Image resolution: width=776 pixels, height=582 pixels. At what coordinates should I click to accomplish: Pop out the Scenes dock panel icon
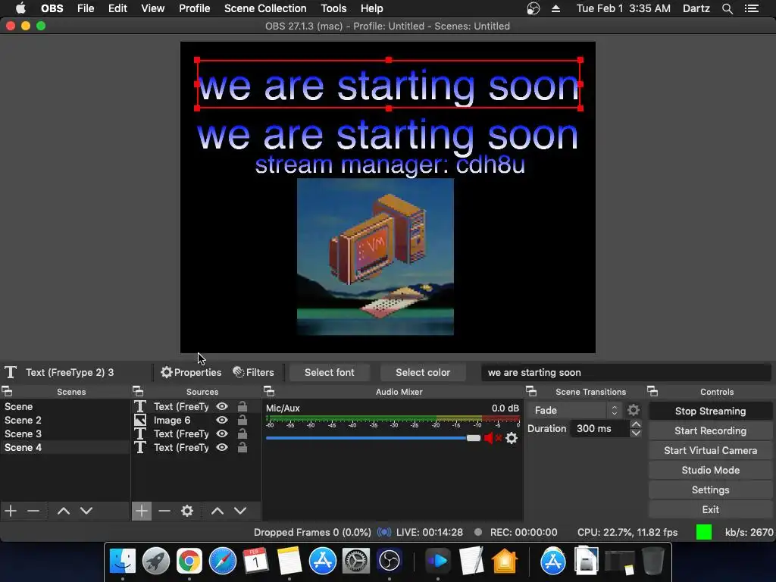[x=7, y=392]
